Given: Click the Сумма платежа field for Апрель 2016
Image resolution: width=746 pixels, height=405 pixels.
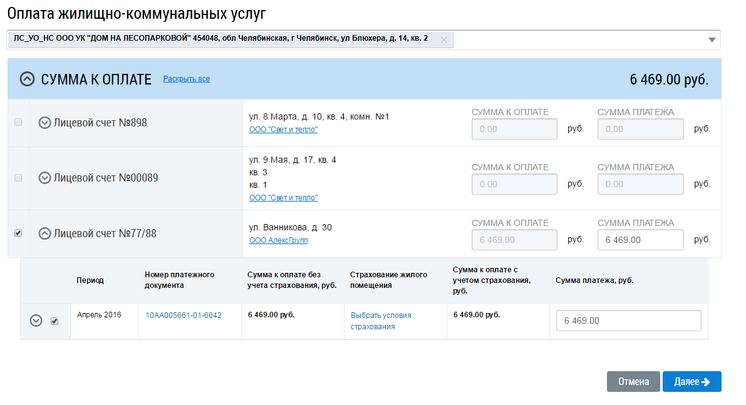Looking at the screenshot, I should point(628,320).
